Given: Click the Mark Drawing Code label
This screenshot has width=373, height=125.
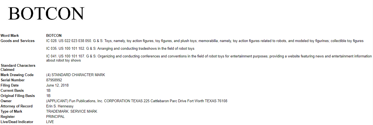Looking at the screenshot, I should click(x=17, y=75).
